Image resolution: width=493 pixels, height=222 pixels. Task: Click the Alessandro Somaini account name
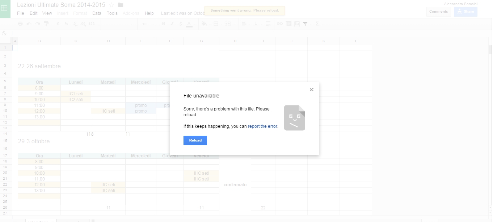(x=460, y=4)
